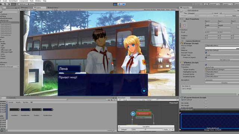Toggle the Global handle rotation button
The image size is (239, 134).
coord(31,4)
